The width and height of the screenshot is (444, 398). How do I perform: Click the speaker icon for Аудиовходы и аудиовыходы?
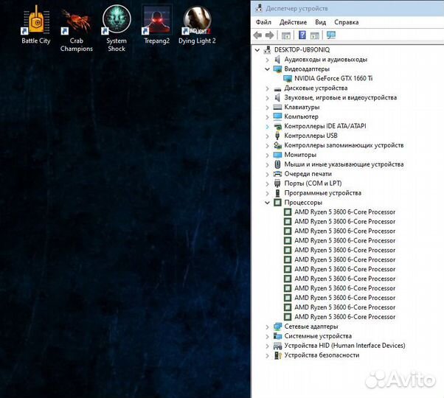277,60
